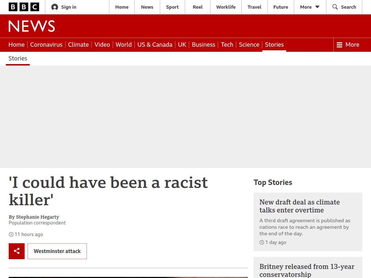This screenshot has width=371, height=278.
Task: Open Travel section
Action: tap(254, 7)
